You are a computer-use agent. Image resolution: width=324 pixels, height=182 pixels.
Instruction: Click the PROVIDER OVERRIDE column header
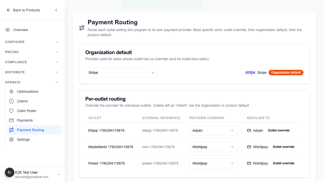click(207, 118)
